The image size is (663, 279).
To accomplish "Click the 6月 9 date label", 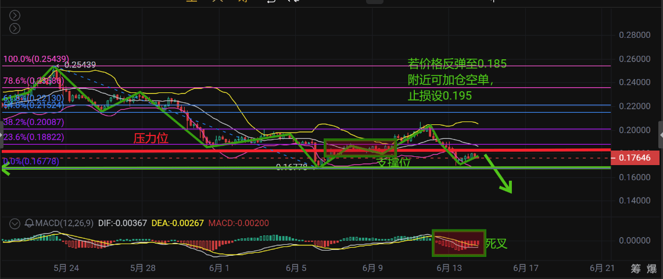I will 372,268.
